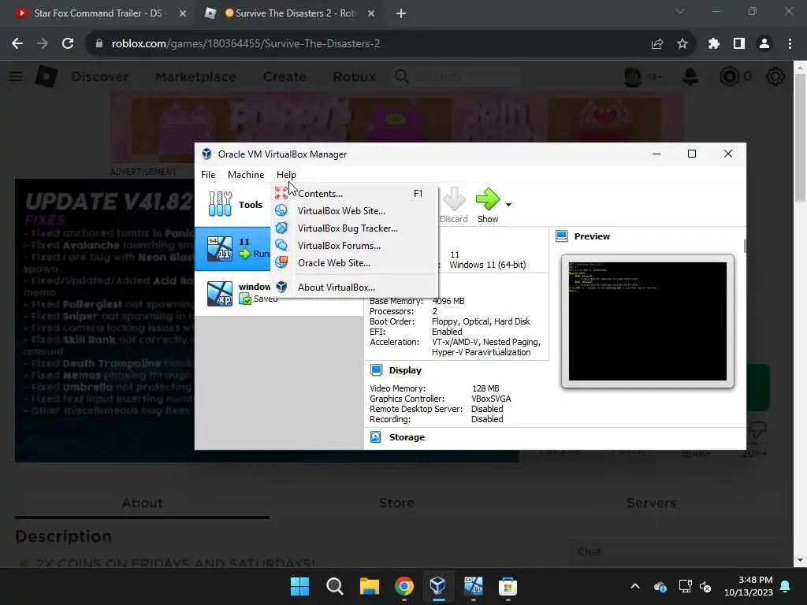Open Roblox Discover page link
Image resolution: width=807 pixels, height=605 pixels.
(x=100, y=76)
